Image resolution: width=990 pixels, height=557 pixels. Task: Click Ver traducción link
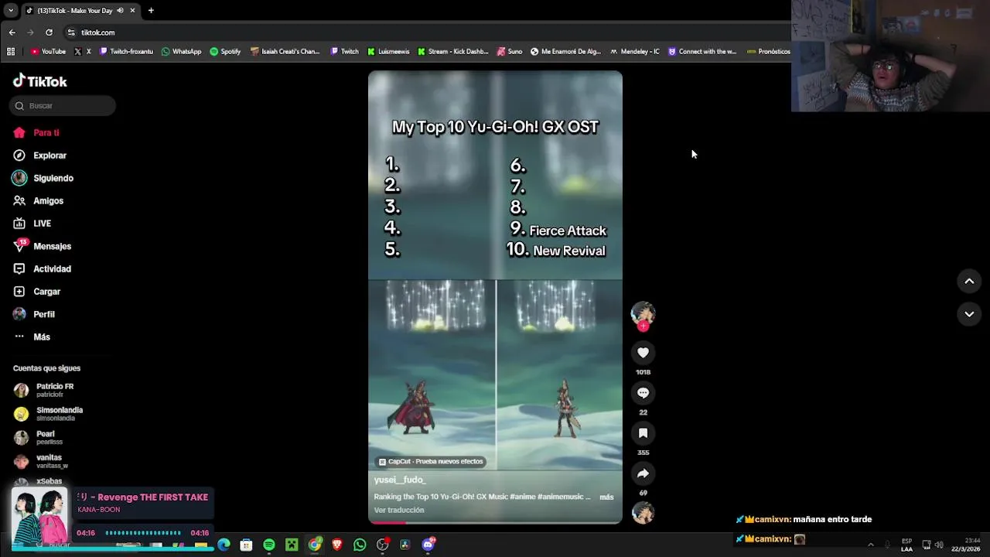[x=399, y=511]
